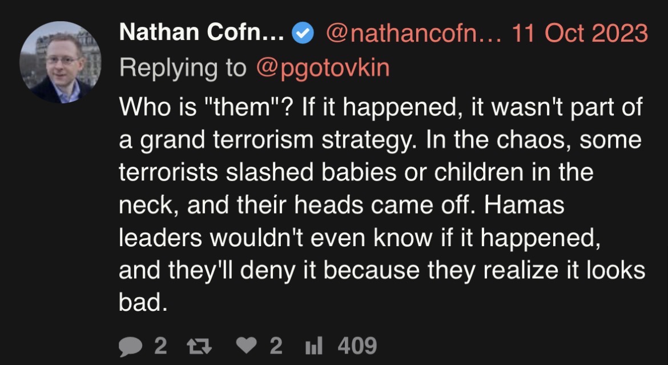668x365 pixels.
Task: Open the author's profile picture
Action: [60, 62]
